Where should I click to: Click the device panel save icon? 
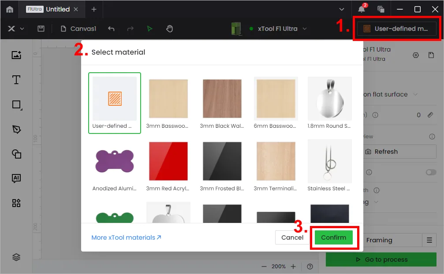click(431, 55)
